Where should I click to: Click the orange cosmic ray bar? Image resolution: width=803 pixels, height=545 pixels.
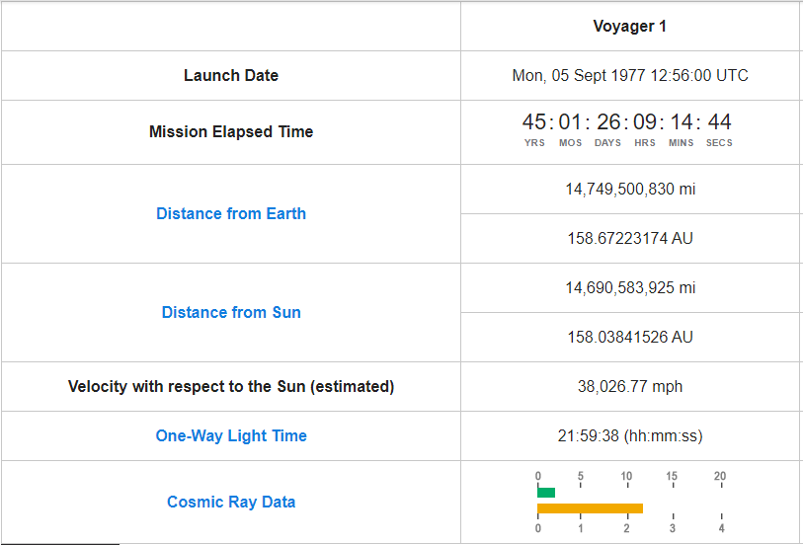pyautogui.click(x=590, y=508)
